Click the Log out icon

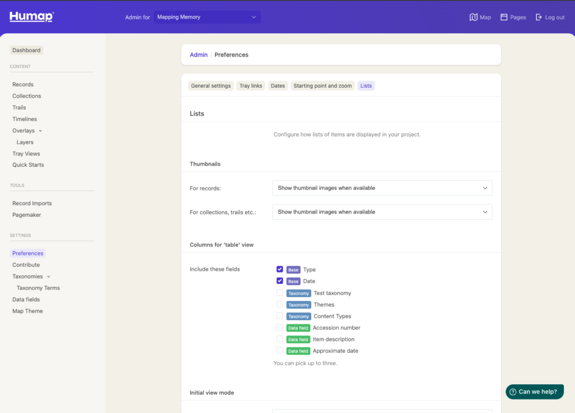pos(539,17)
